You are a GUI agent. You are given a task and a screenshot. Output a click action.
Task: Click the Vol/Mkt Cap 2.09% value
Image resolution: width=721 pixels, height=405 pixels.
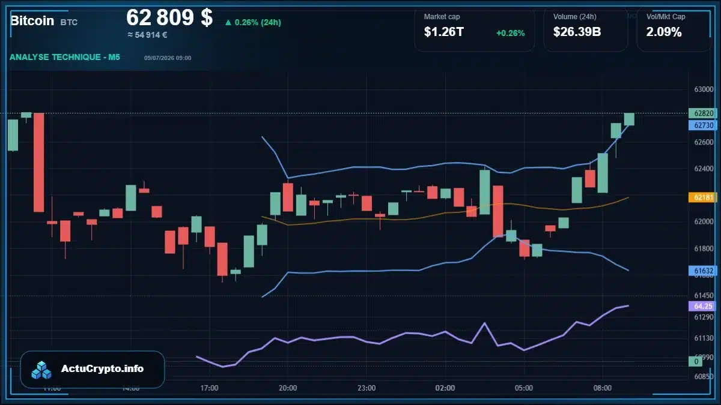point(664,32)
